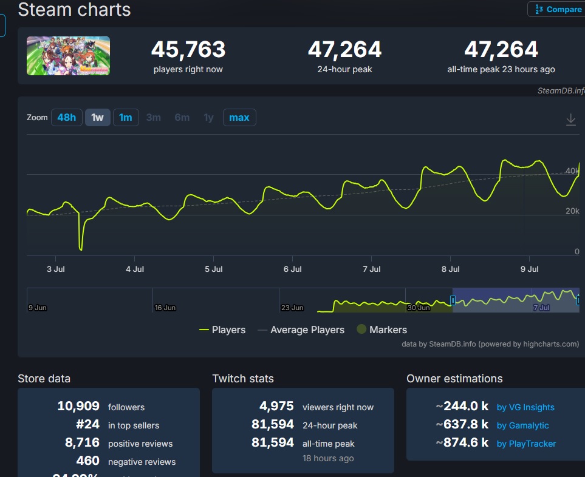This screenshot has height=477, width=585.
Task: Click the 10,909 followers value
Action: pyautogui.click(x=78, y=406)
